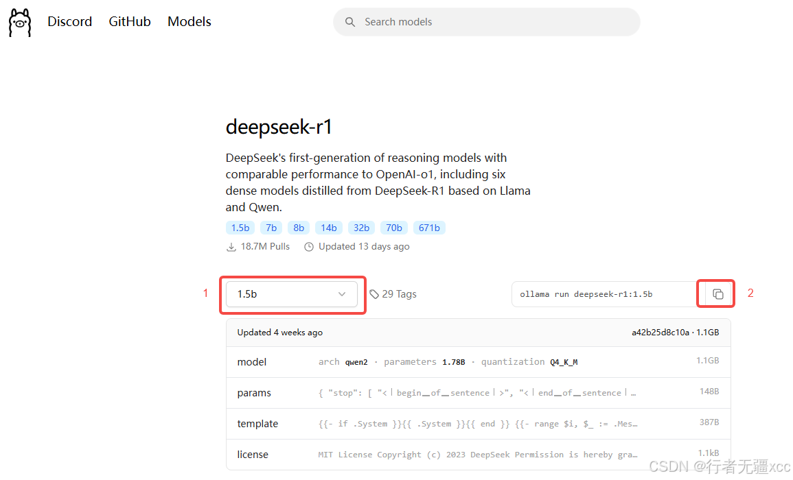The image size is (793, 480).
Task: Select the 7b size tag
Action: point(271,228)
